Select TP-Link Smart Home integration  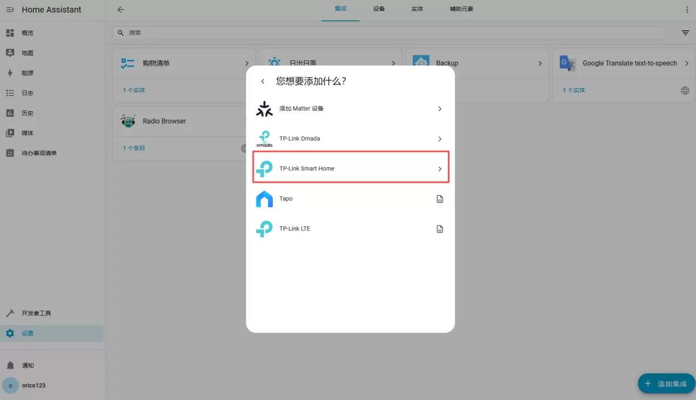[x=351, y=169]
